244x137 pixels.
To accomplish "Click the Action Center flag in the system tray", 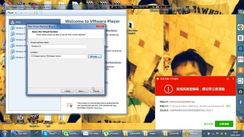I will (x=217, y=134).
